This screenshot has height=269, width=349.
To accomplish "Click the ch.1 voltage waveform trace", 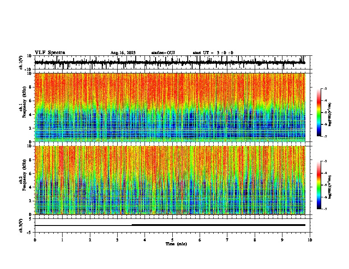I will 170,62.
